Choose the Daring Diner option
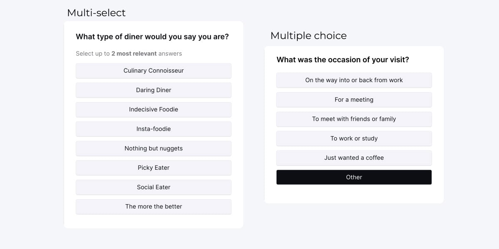The image size is (499, 249). pos(153,90)
